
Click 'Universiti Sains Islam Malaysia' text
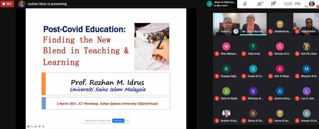[x=108, y=89]
